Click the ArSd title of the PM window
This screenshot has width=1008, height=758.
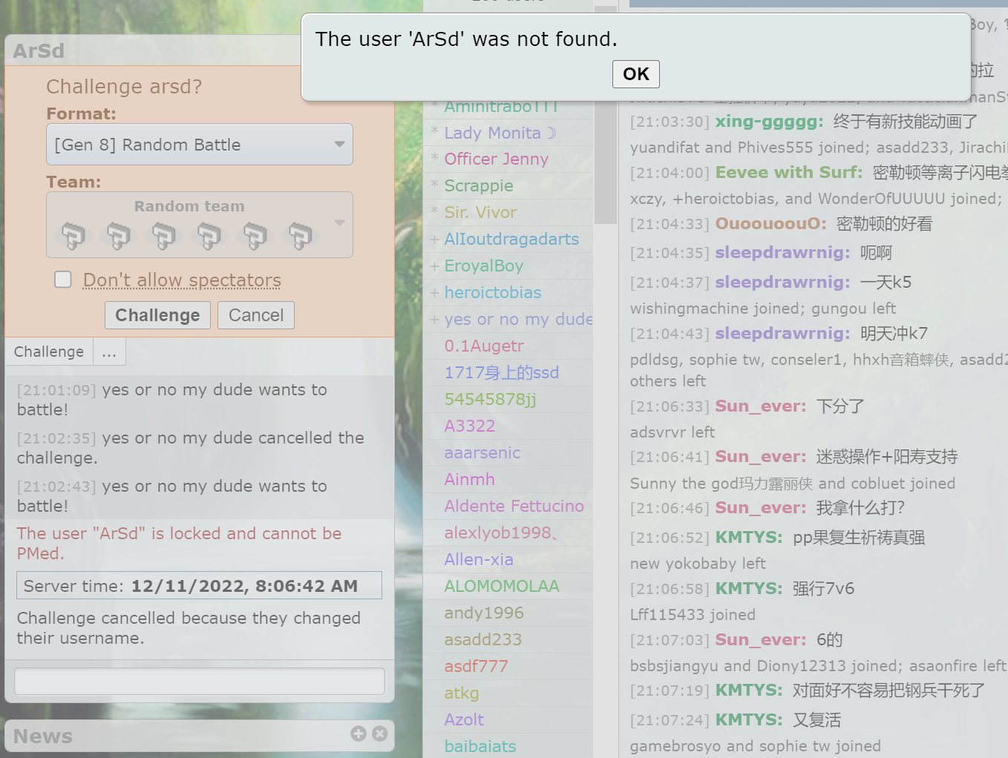39,50
